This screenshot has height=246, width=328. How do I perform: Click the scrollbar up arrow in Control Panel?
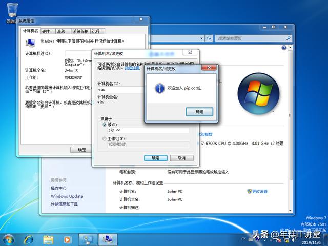[290, 48]
